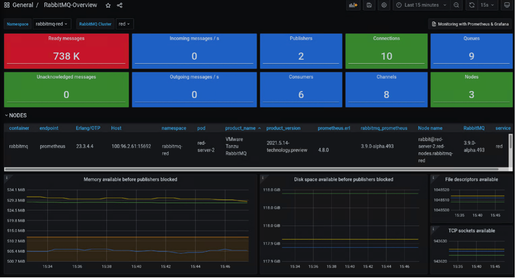Viewport: 516px width, 279px height.
Task: Open dashboard settings gear
Action: [x=384, y=5]
